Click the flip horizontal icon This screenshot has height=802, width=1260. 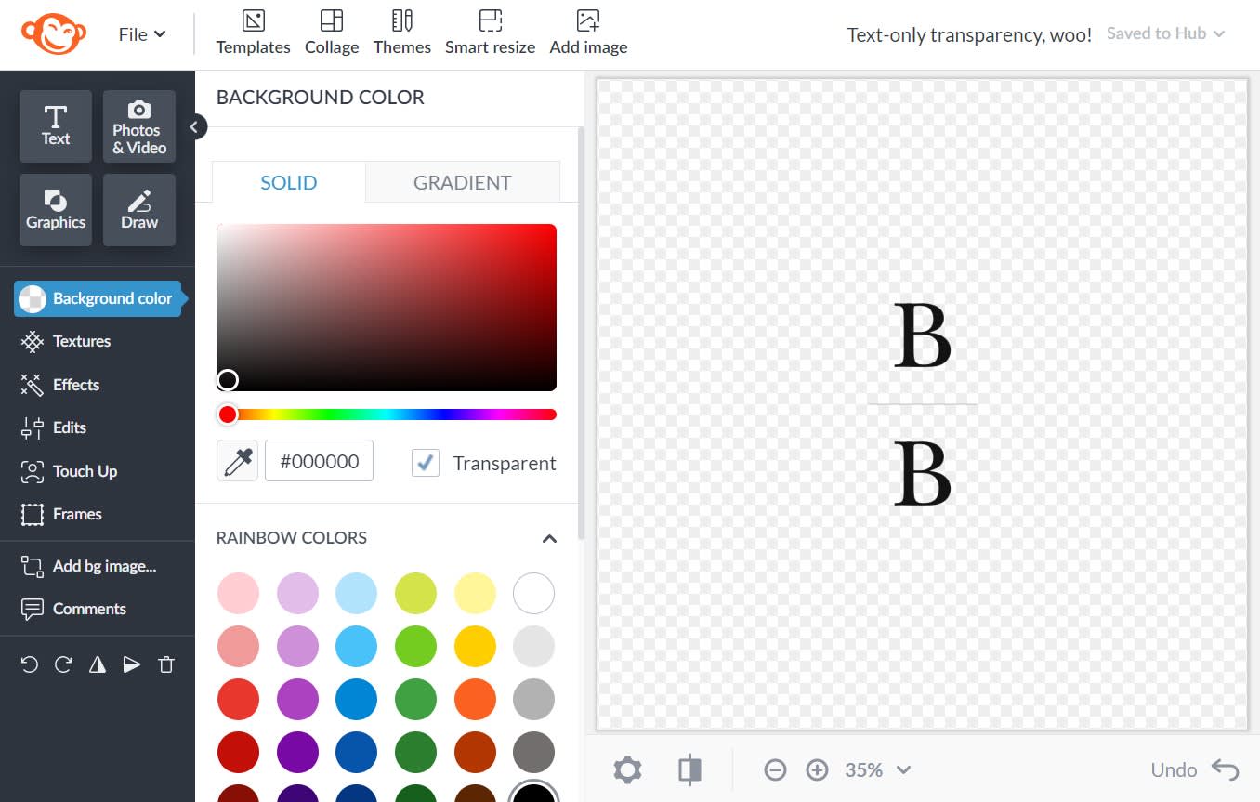[x=98, y=664]
